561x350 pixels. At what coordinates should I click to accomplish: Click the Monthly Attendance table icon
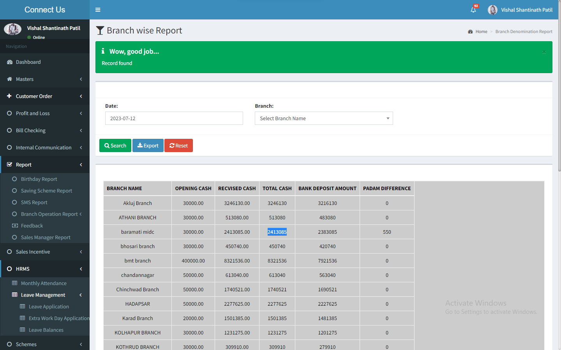[15, 283]
